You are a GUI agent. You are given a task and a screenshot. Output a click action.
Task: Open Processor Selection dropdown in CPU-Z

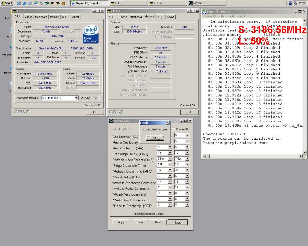point(76,98)
